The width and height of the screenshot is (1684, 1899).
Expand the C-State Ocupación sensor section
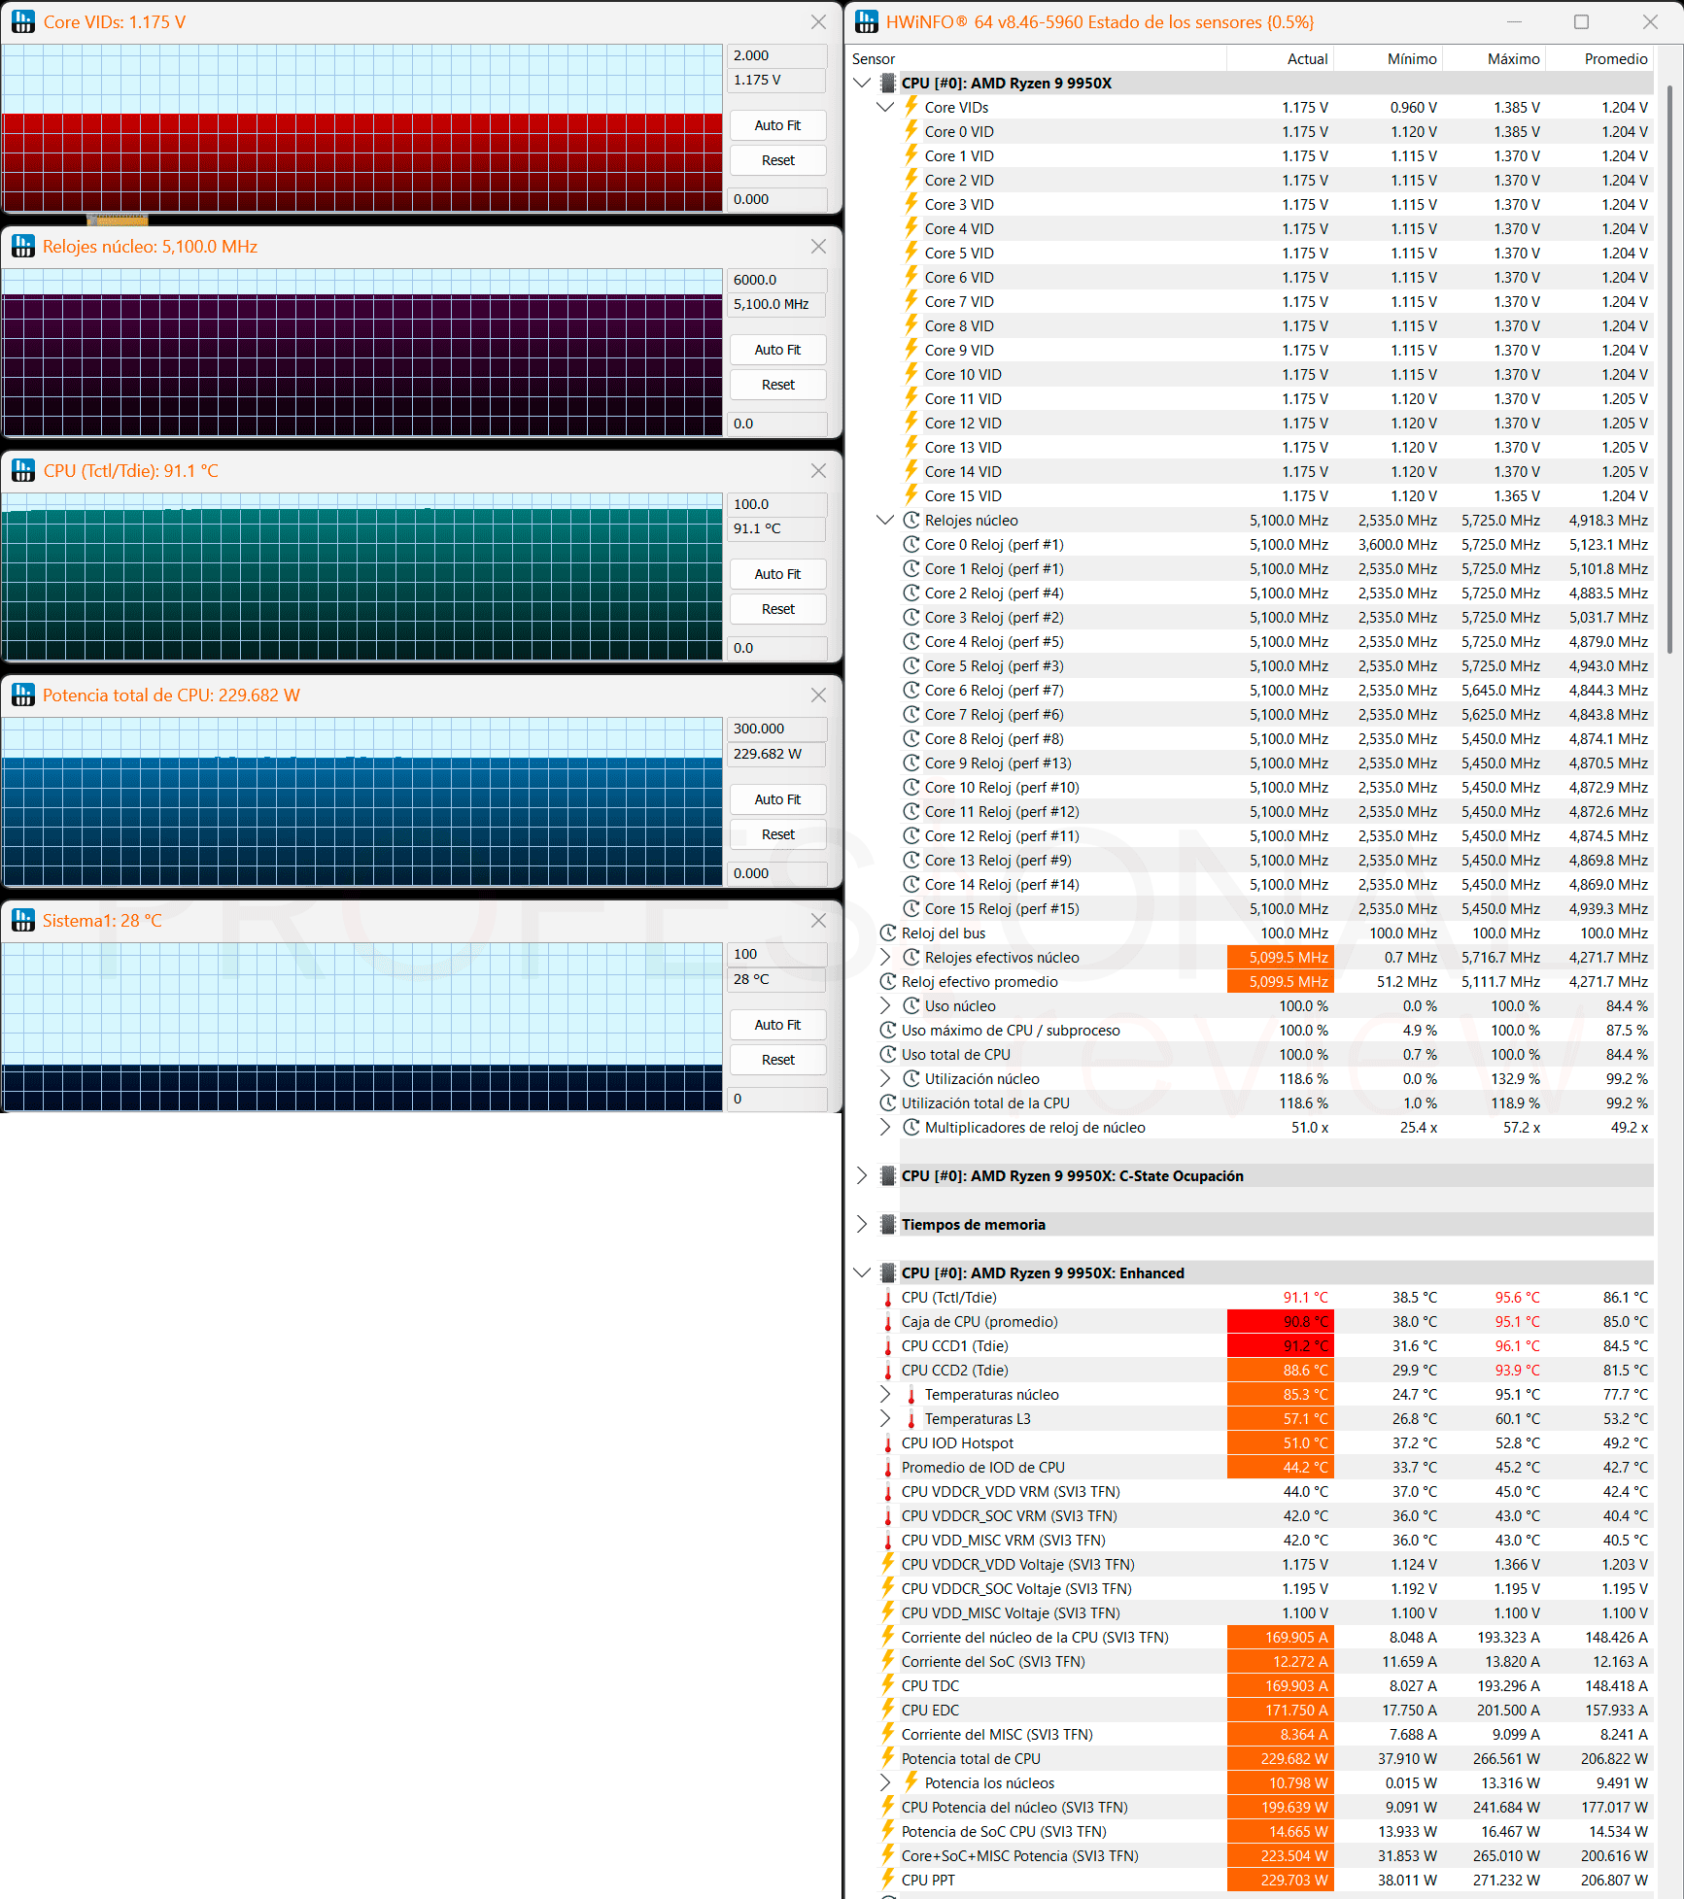click(x=862, y=1175)
